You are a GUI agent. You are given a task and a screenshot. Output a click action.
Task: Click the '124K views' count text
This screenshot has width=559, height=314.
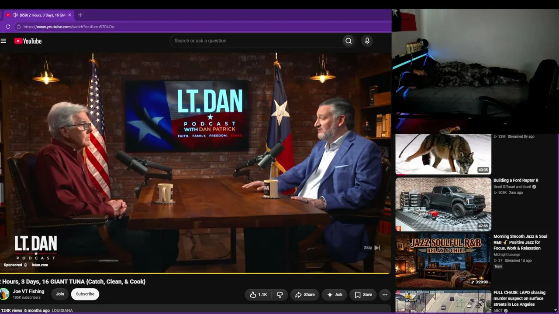click(x=11, y=311)
